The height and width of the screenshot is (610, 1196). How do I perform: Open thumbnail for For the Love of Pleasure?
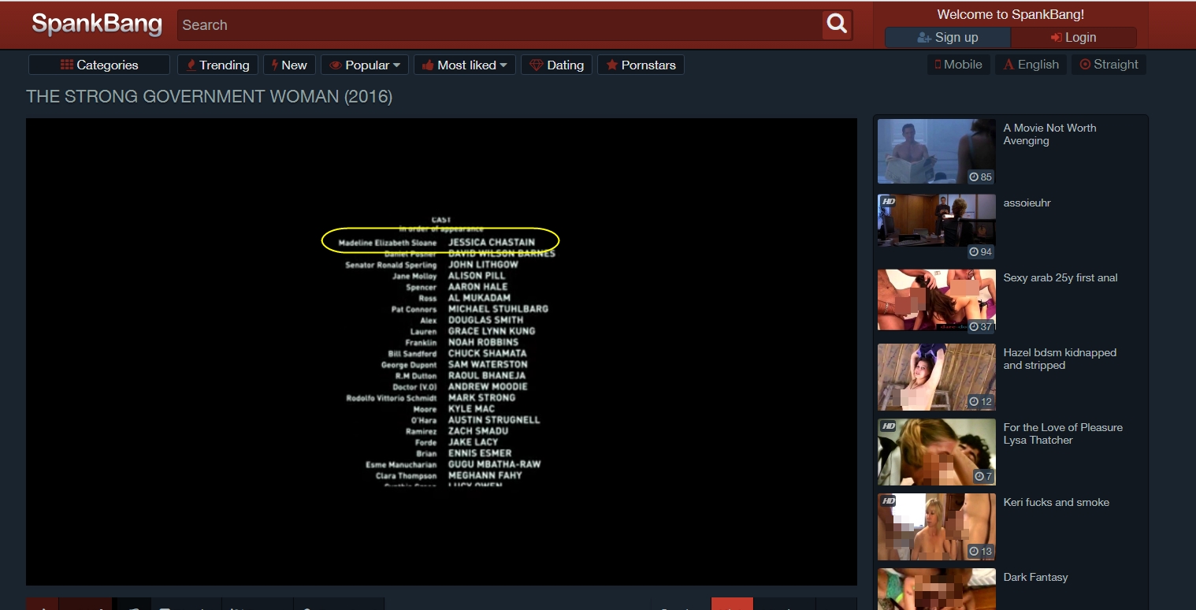pyautogui.click(x=937, y=452)
